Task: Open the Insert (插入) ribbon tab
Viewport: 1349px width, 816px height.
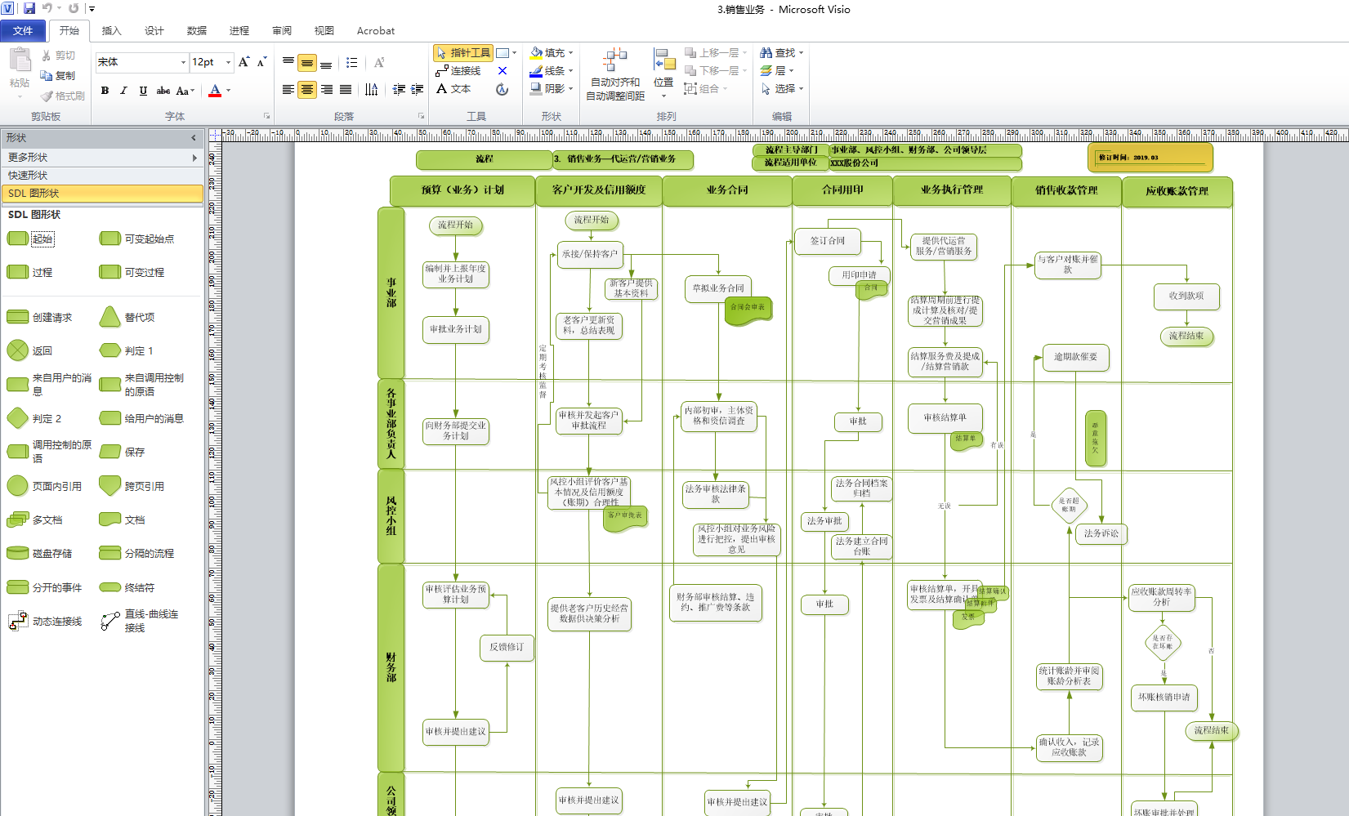Action: 111,31
